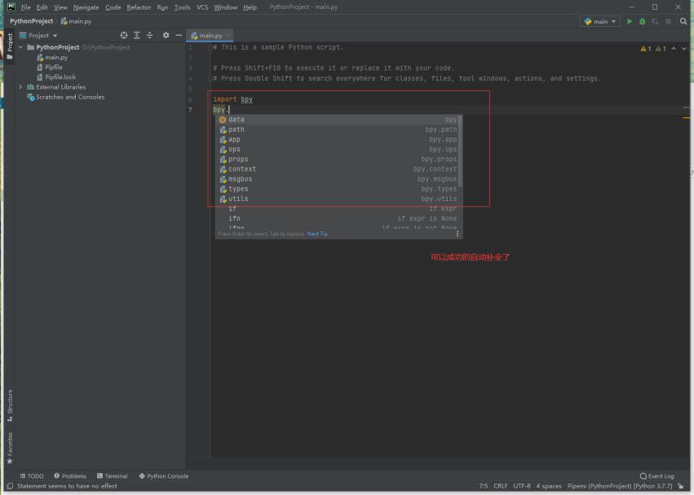
Task: Click the Debug bug icon
Action: pyautogui.click(x=643, y=21)
